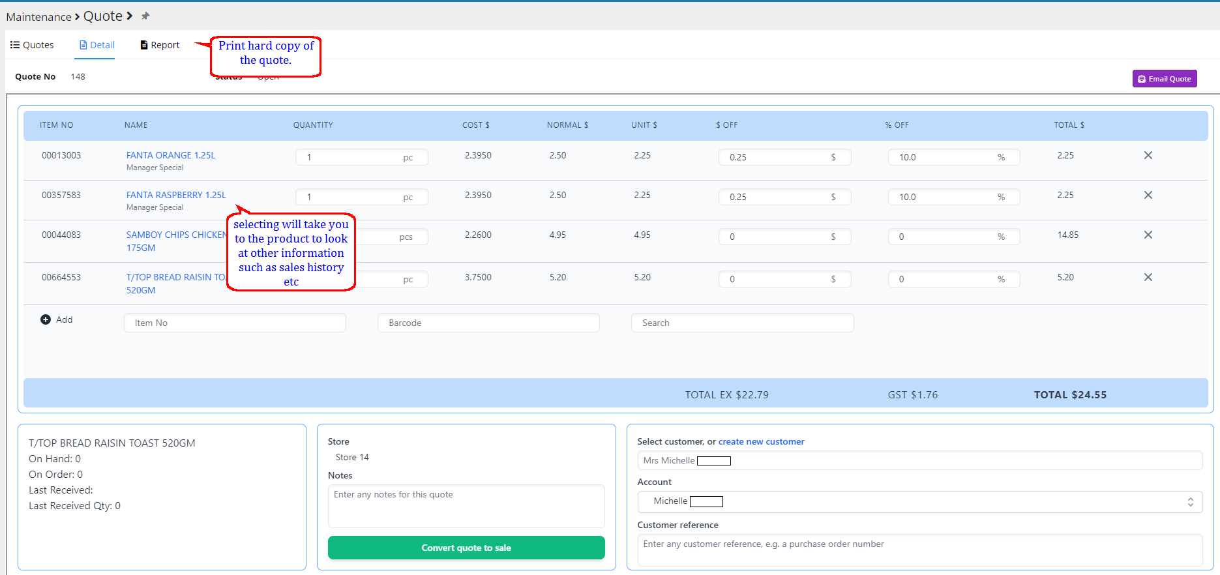Open FANTA ORANGE 1.25L product link

click(171, 155)
